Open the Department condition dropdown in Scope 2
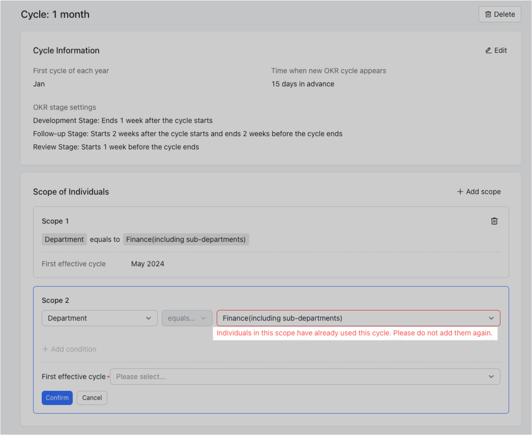 click(99, 318)
